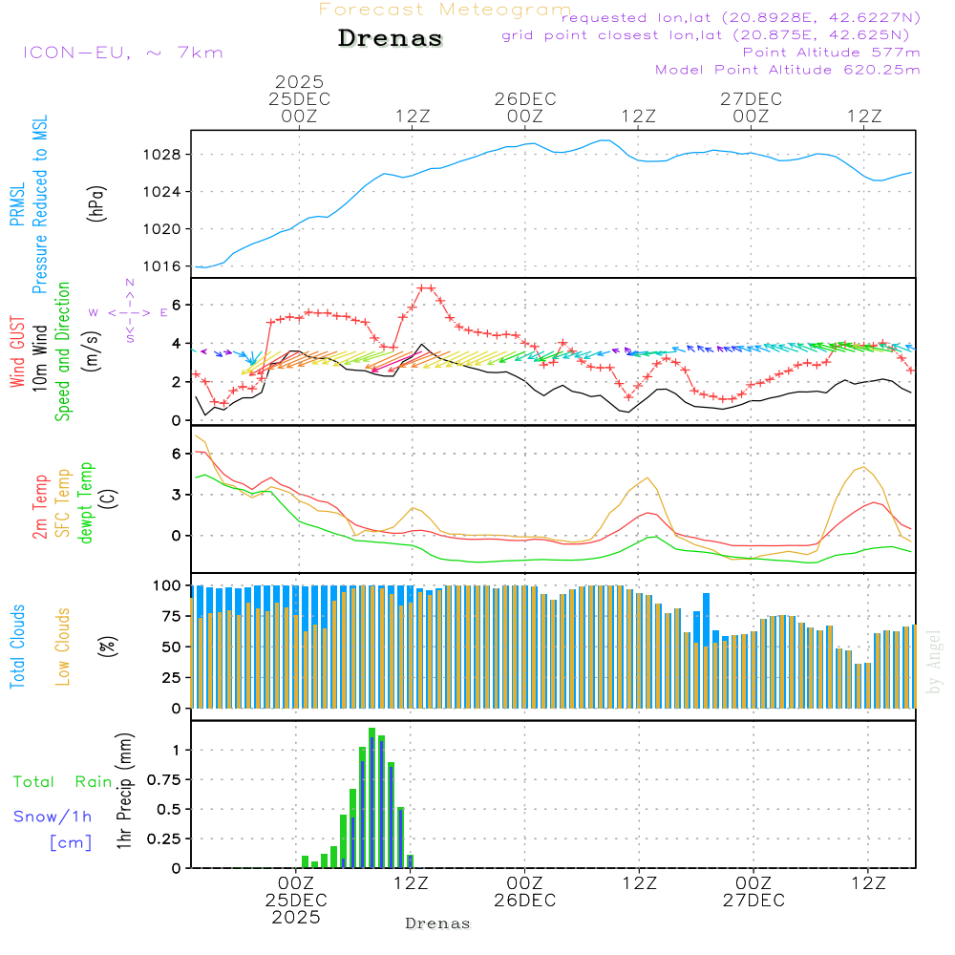Click the Forecast Meteogram heading
This screenshot has height=955, width=955.
(x=445, y=10)
